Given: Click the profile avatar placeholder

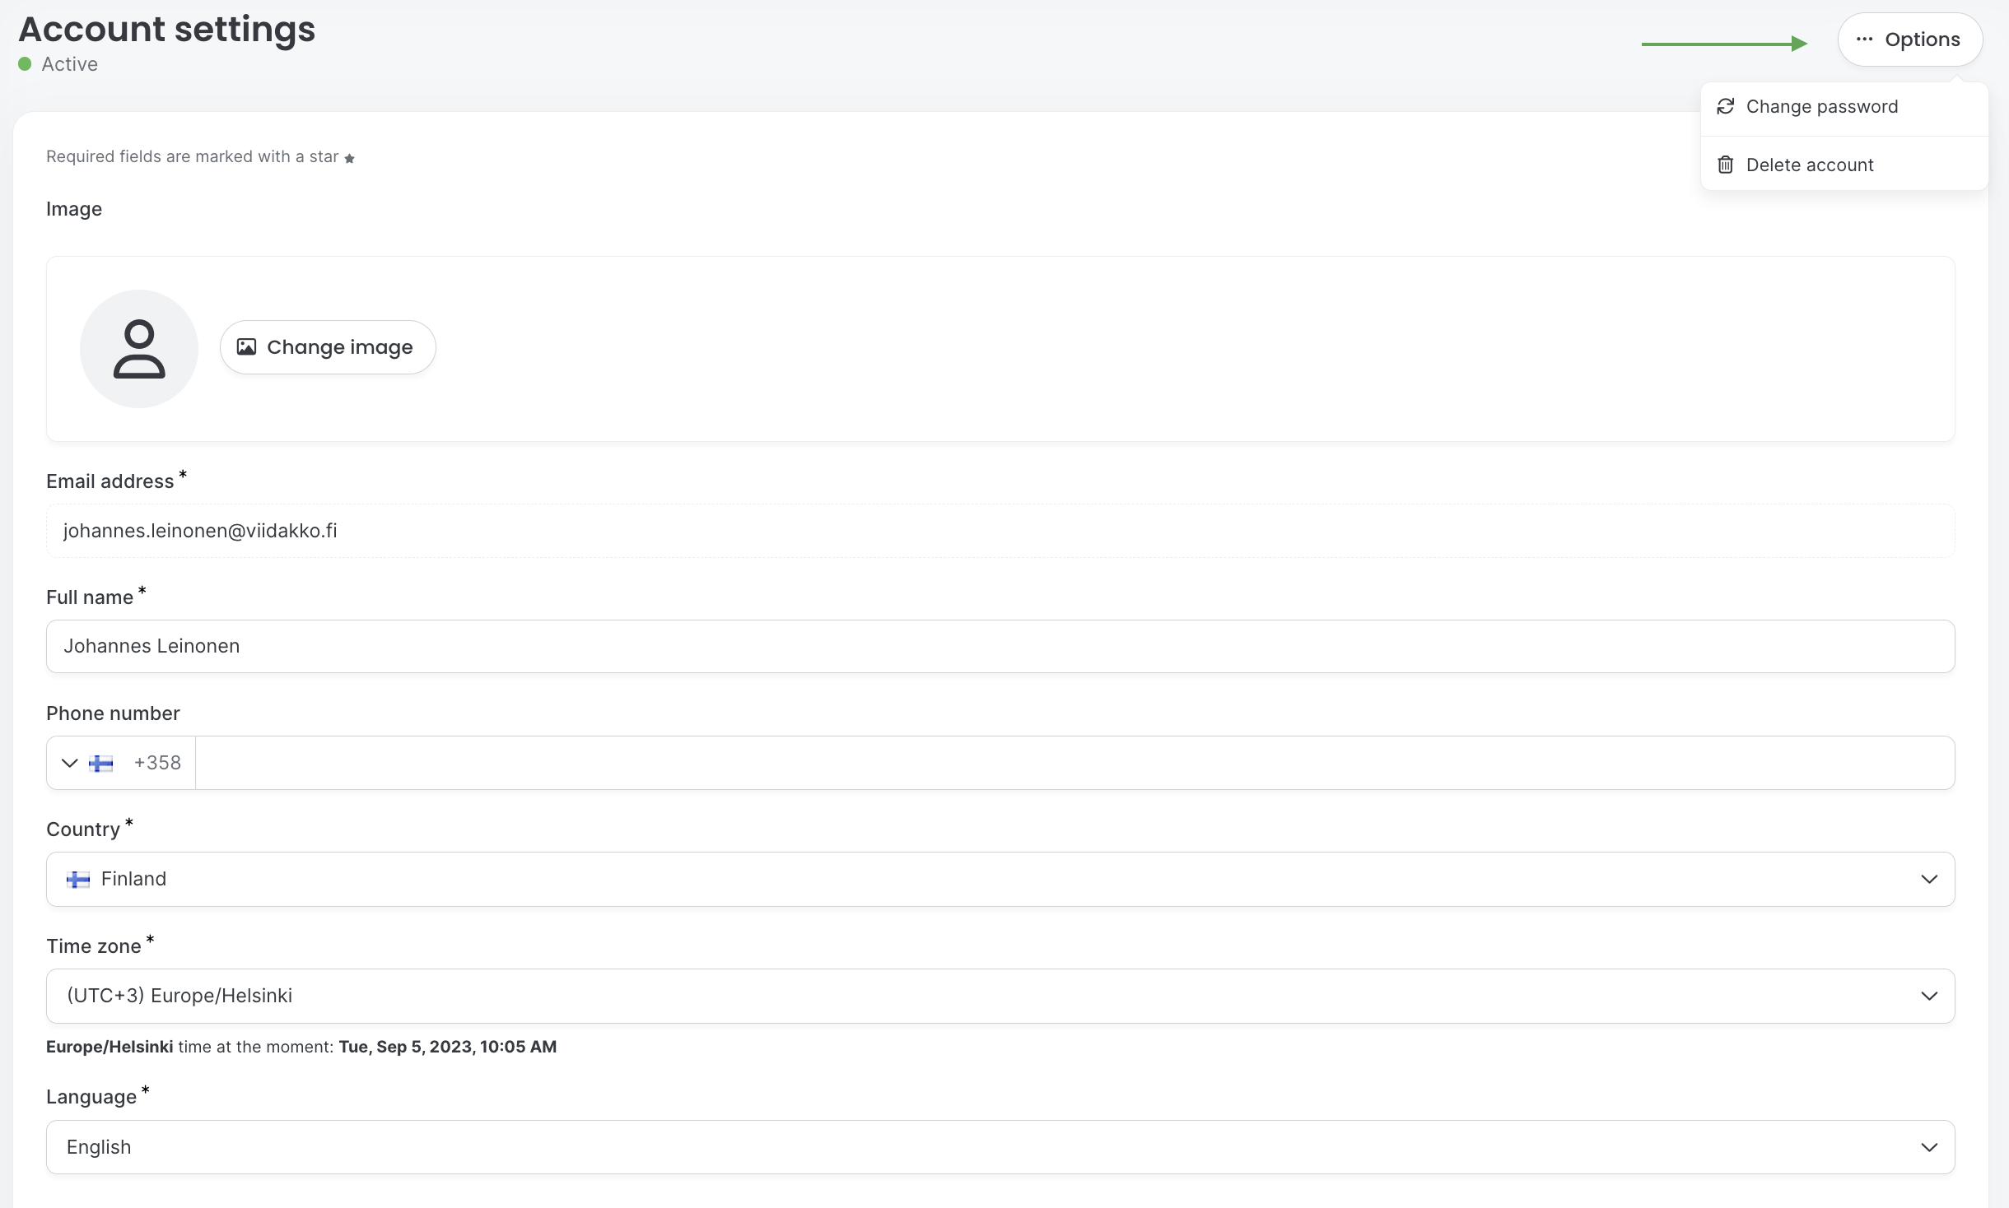Looking at the screenshot, I should [139, 349].
